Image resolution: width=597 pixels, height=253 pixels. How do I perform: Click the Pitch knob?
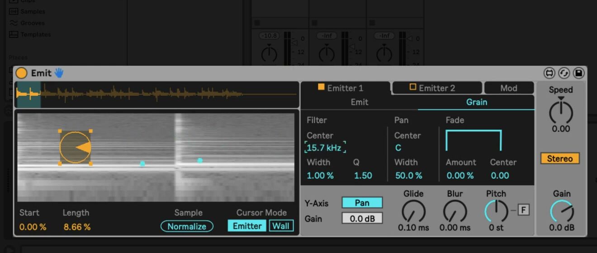tap(496, 211)
